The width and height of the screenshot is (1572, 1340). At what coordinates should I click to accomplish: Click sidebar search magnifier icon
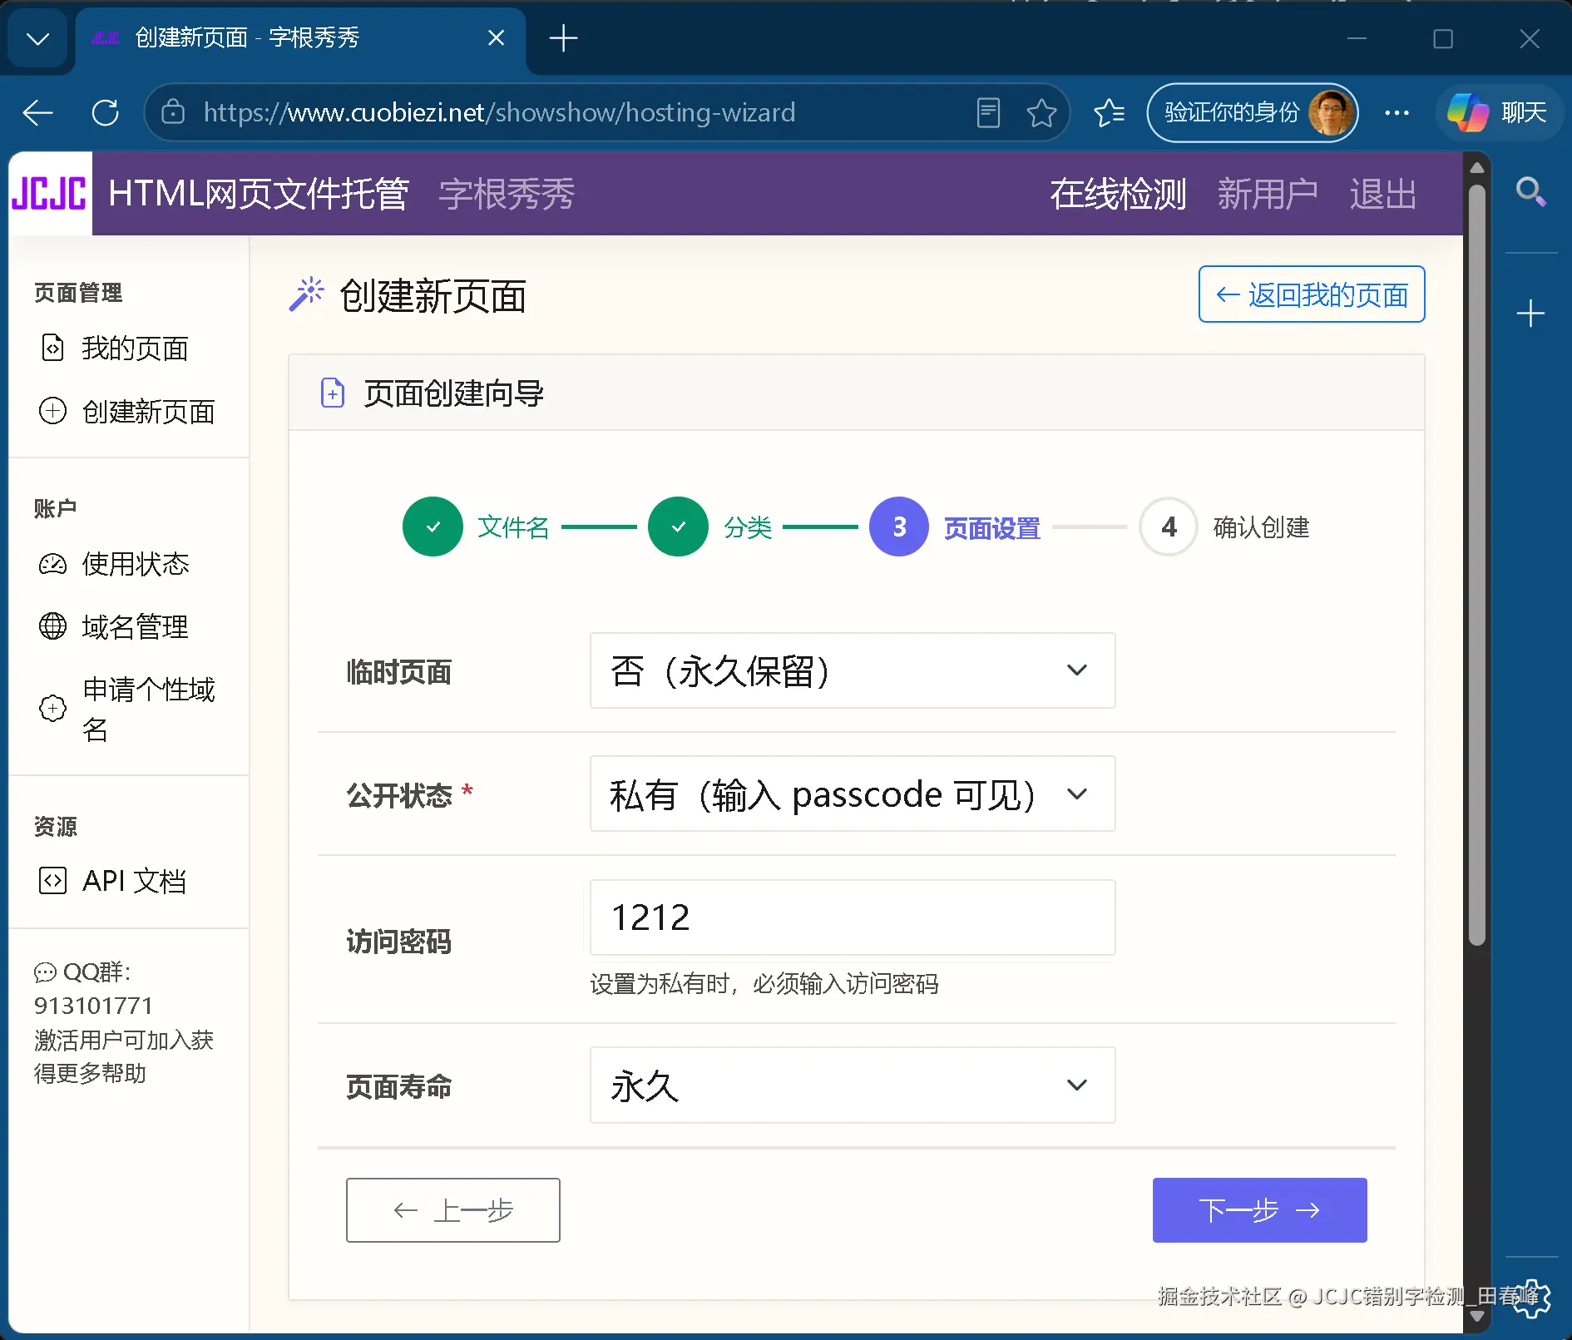pos(1530,192)
